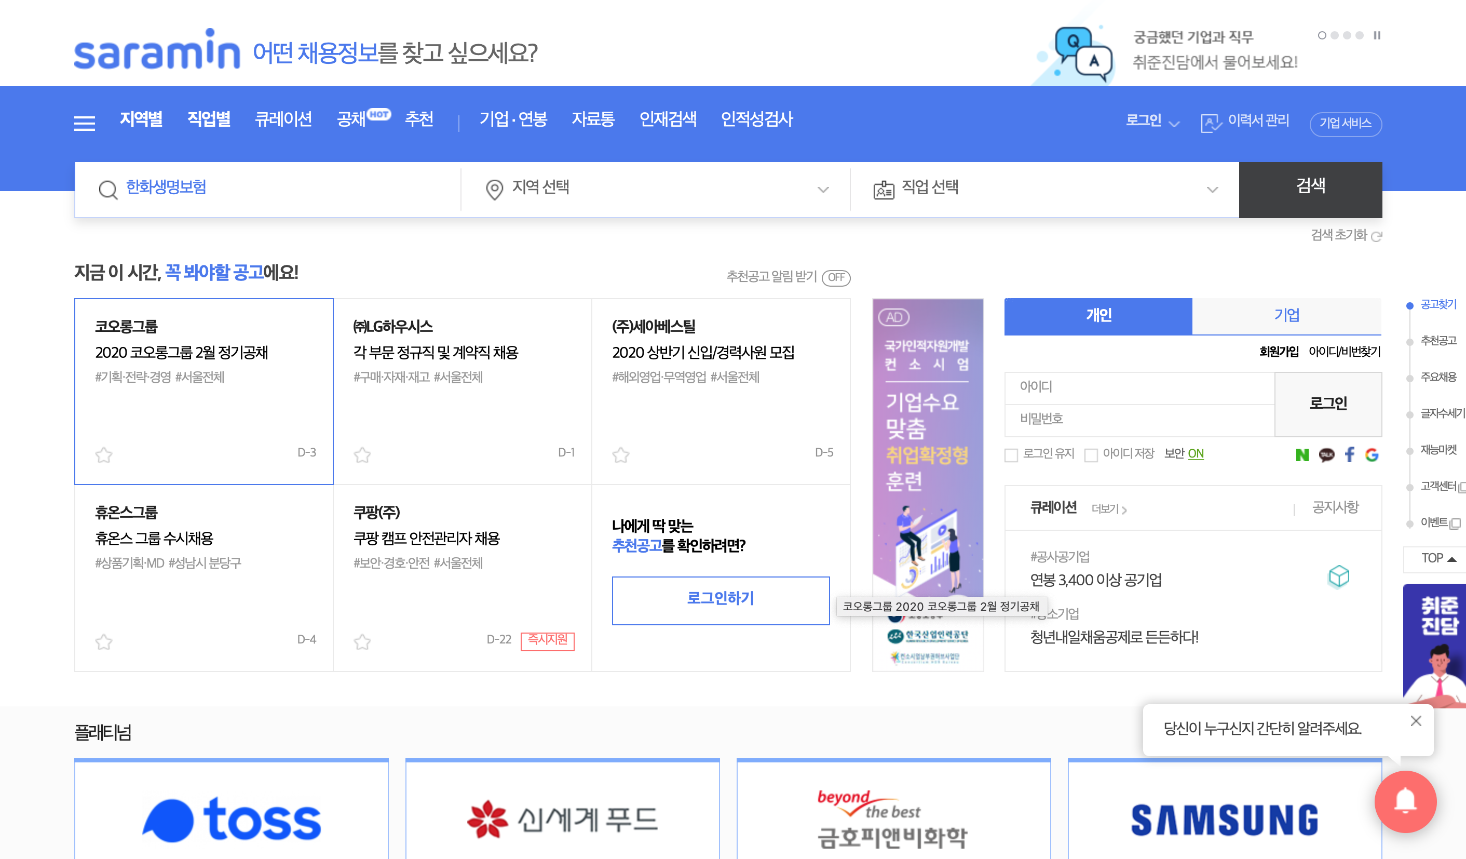Check the 아이디 저장 checkbox
This screenshot has height=859, width=1466.
point(1091,454)
